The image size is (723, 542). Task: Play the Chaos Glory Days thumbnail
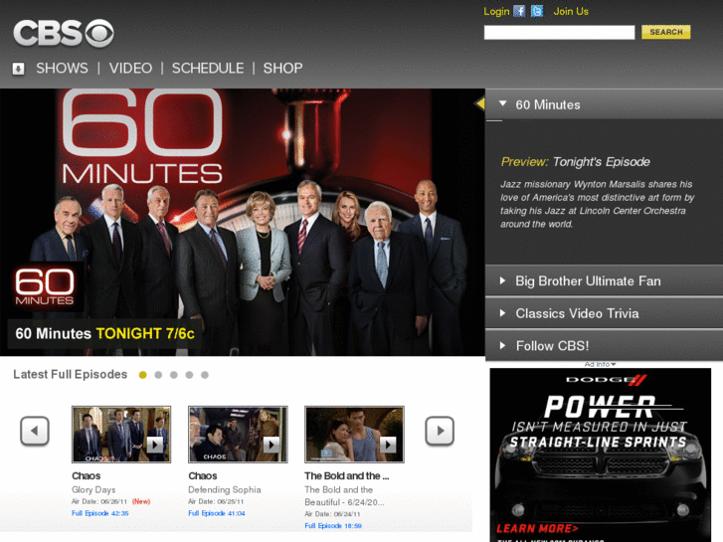coord(121,434)
